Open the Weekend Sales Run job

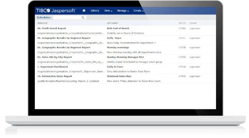tap(119, 76)
